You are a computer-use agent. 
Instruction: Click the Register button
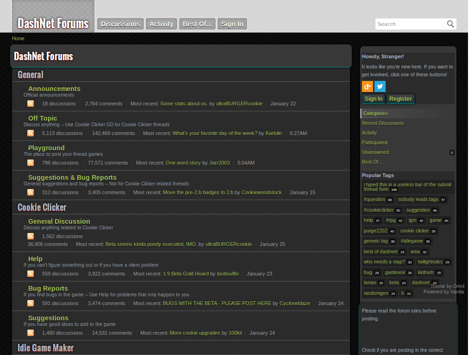(400, 98)
